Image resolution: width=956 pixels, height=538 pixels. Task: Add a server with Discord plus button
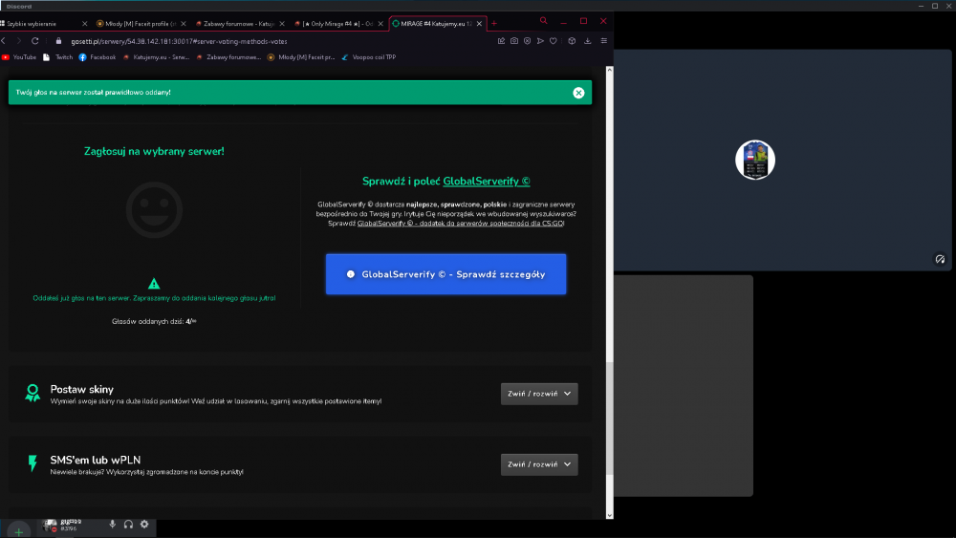click(19, 532)
